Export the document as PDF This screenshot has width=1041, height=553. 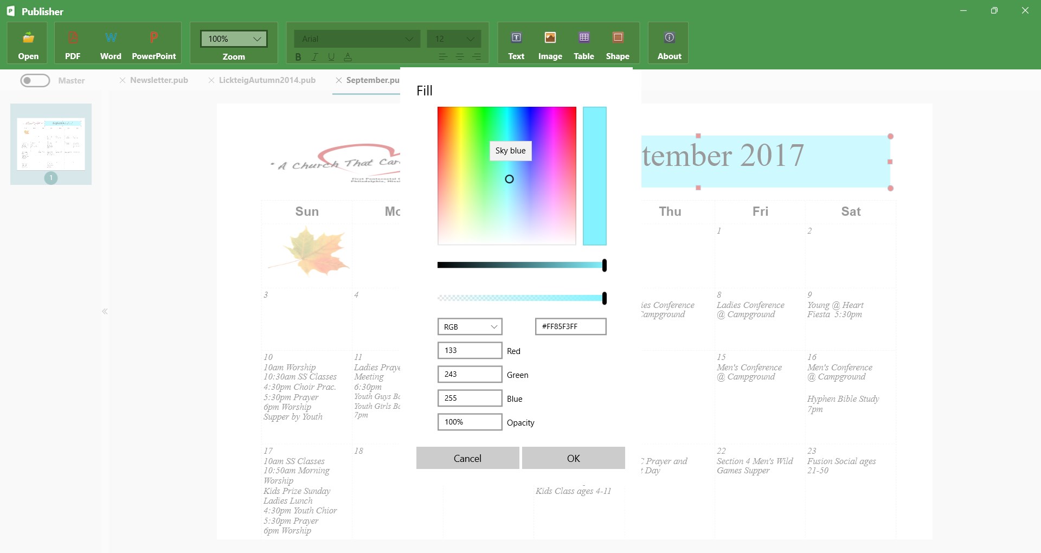[x=73, y=43]
